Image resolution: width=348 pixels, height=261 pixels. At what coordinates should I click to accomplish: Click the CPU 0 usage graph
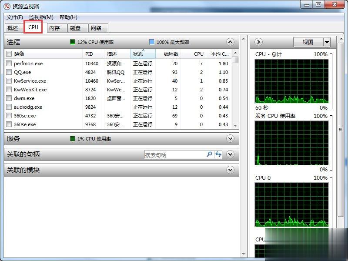[291, 204]
